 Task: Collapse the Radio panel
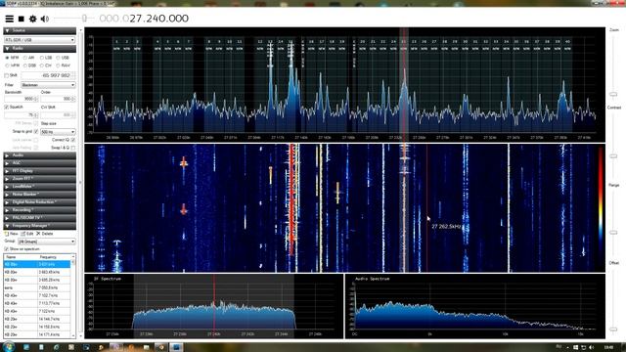pyautogui.click(x=39, y=48)
